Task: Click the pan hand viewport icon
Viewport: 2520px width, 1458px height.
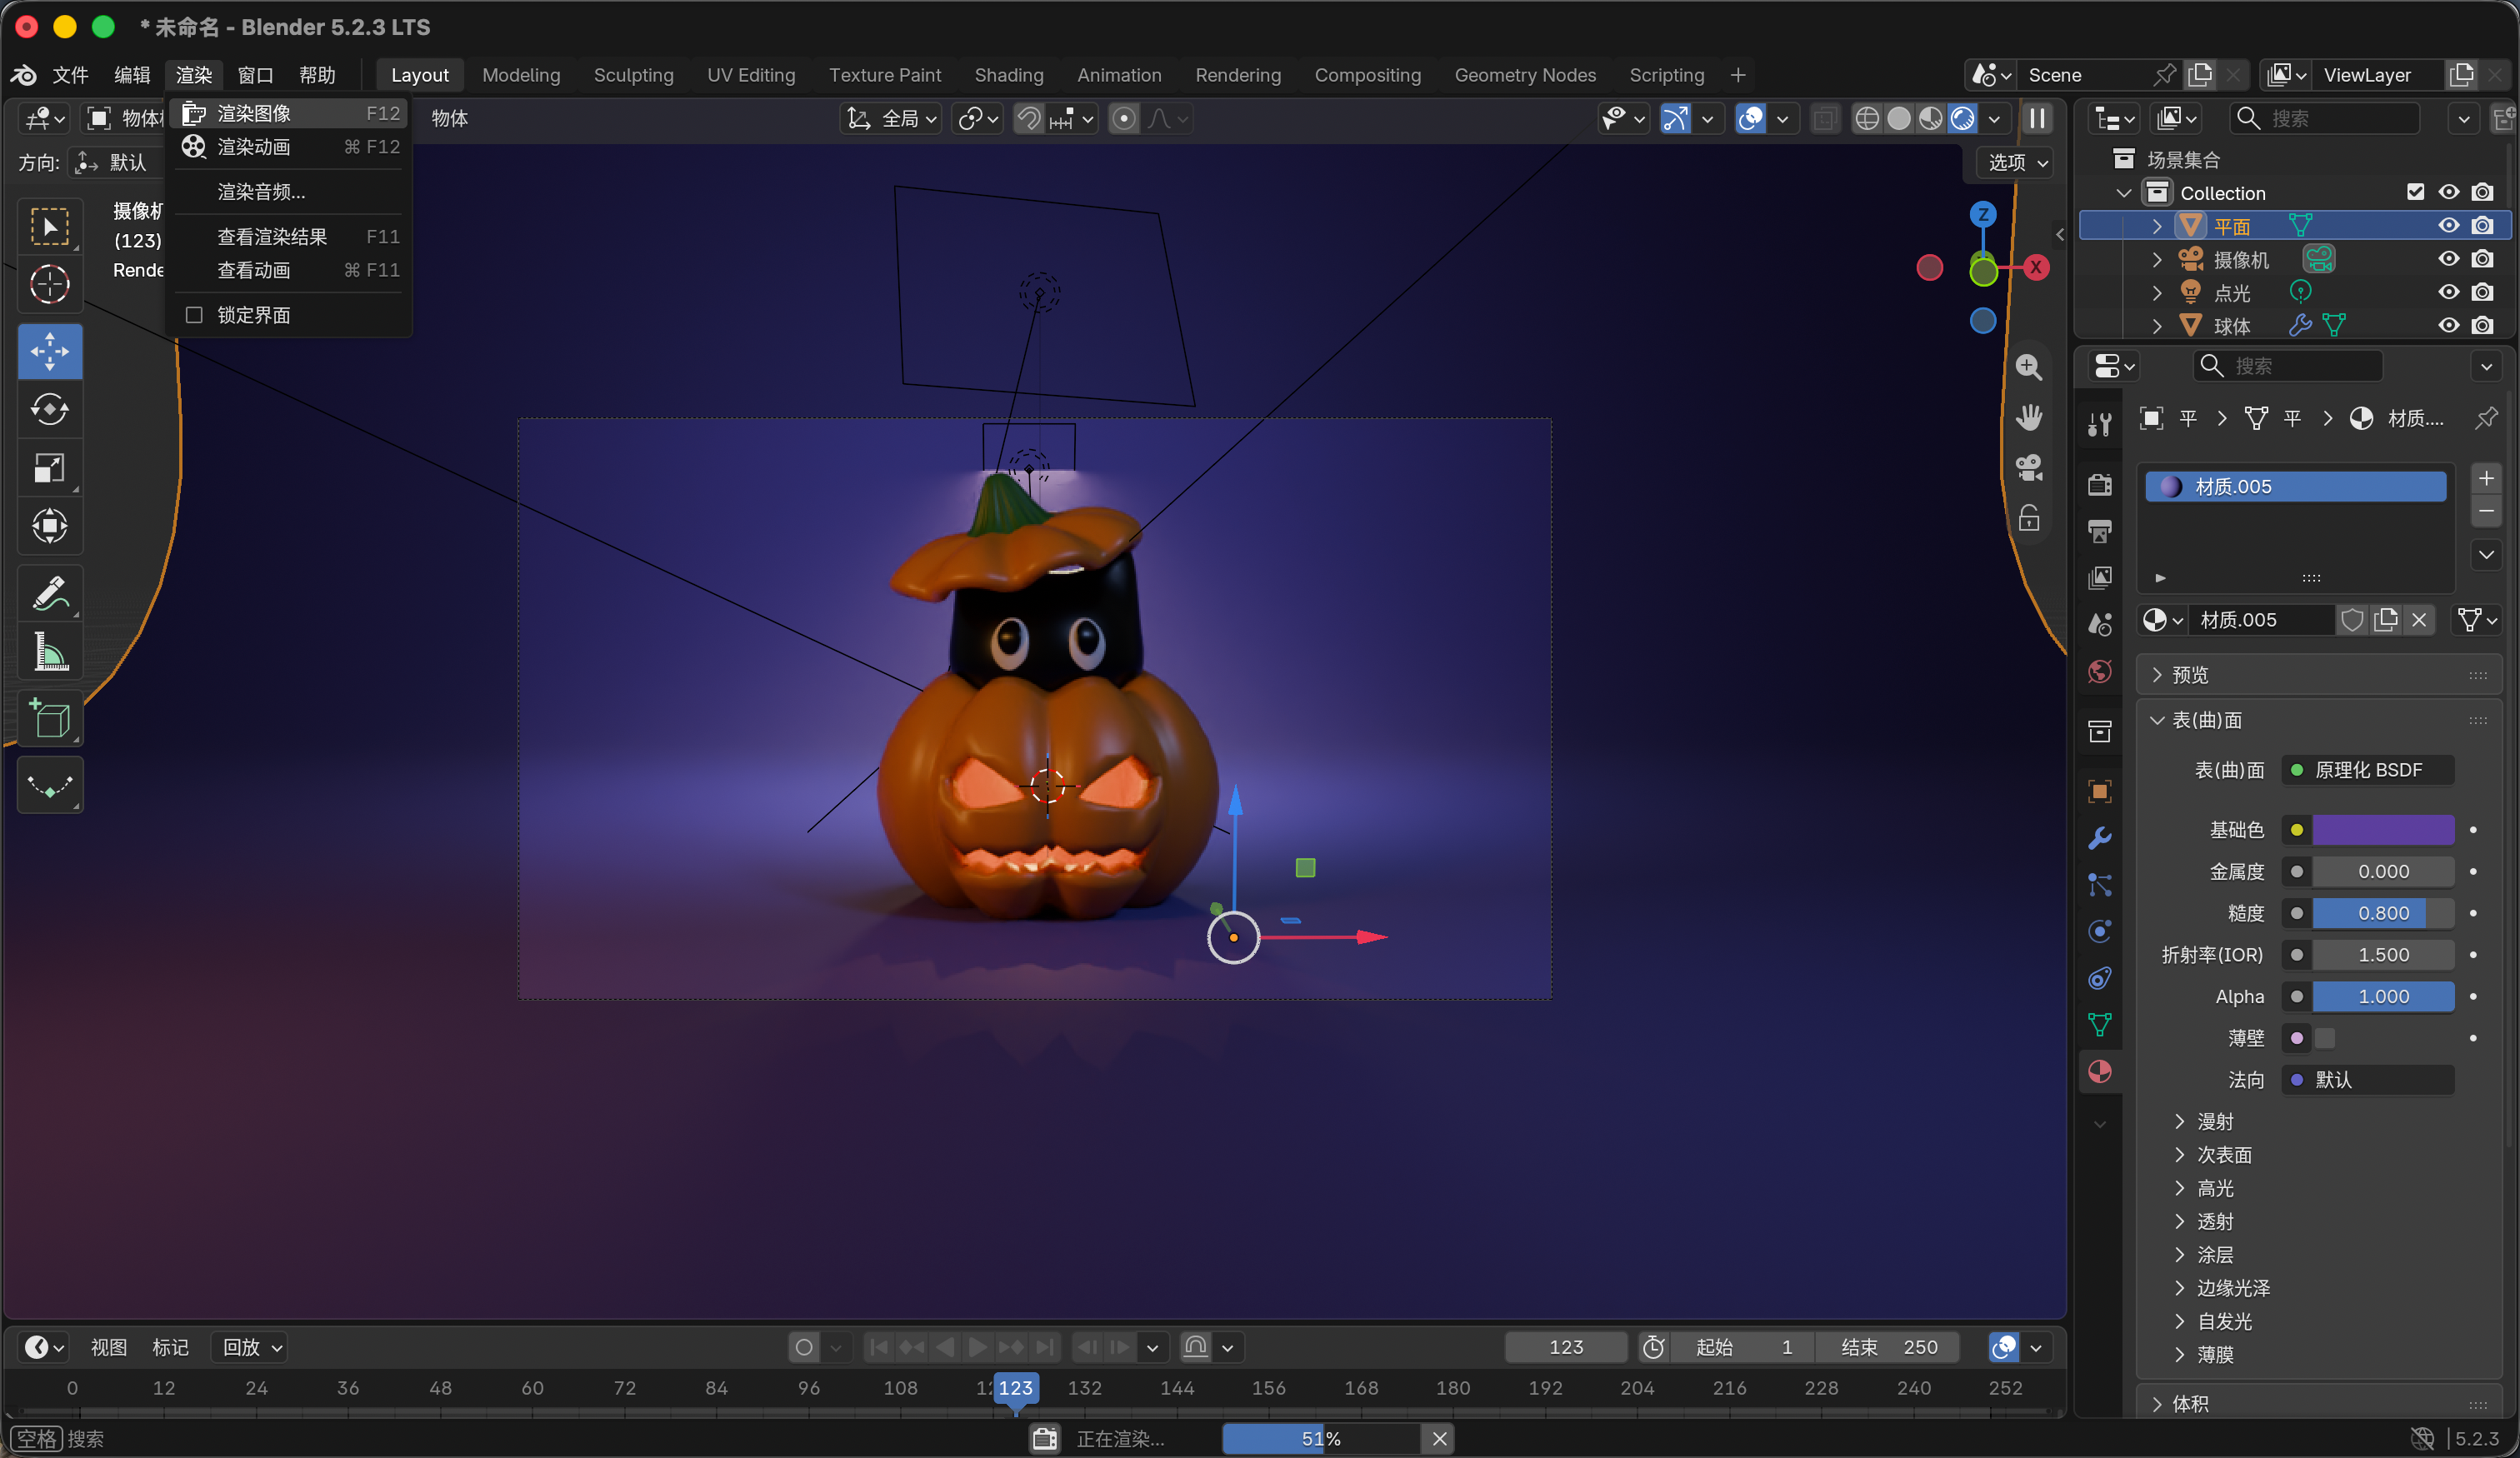Action: (x=2029, y=417)
